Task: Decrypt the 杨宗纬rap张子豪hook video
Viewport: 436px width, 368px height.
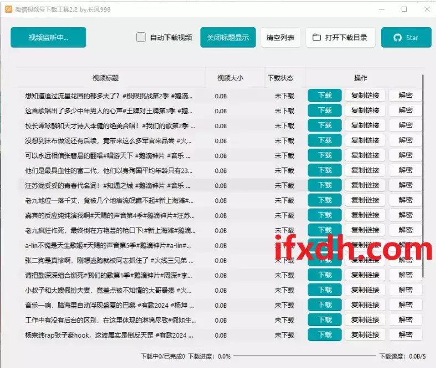Action: (x=406, y=335)
